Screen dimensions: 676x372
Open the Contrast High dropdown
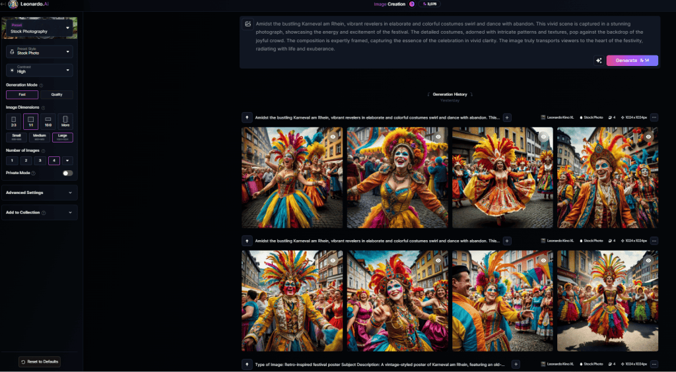(40, 70)
